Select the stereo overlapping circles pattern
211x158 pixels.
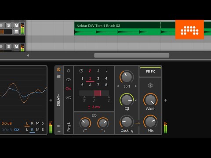tap(69, 80)
